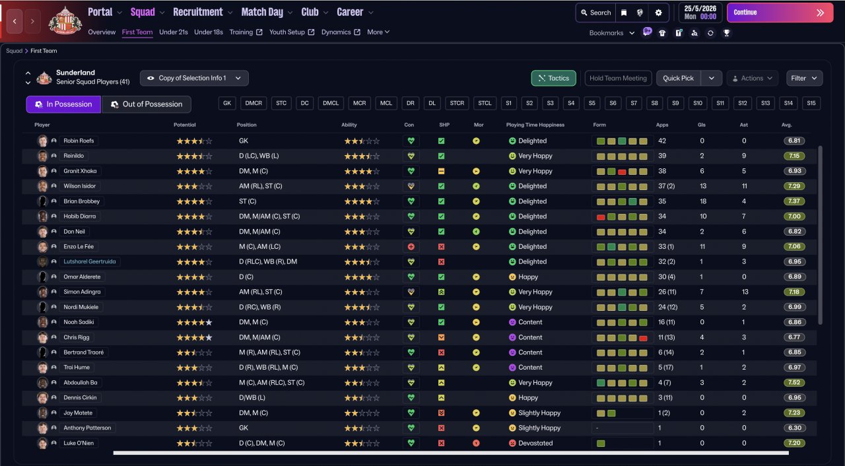The image size is (845, 466).
Task: Cycle to next squad with down chevron
Action: (28, 83)
